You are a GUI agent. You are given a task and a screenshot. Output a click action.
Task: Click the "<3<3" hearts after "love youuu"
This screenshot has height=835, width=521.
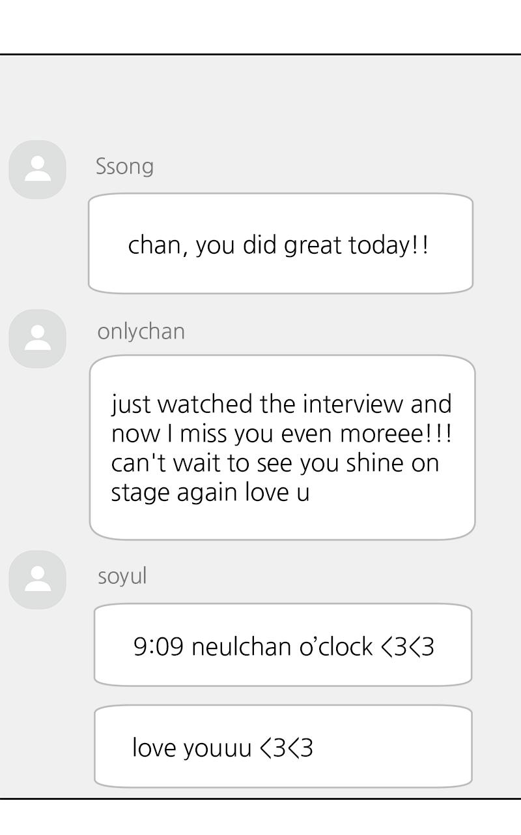coord(287,748)
